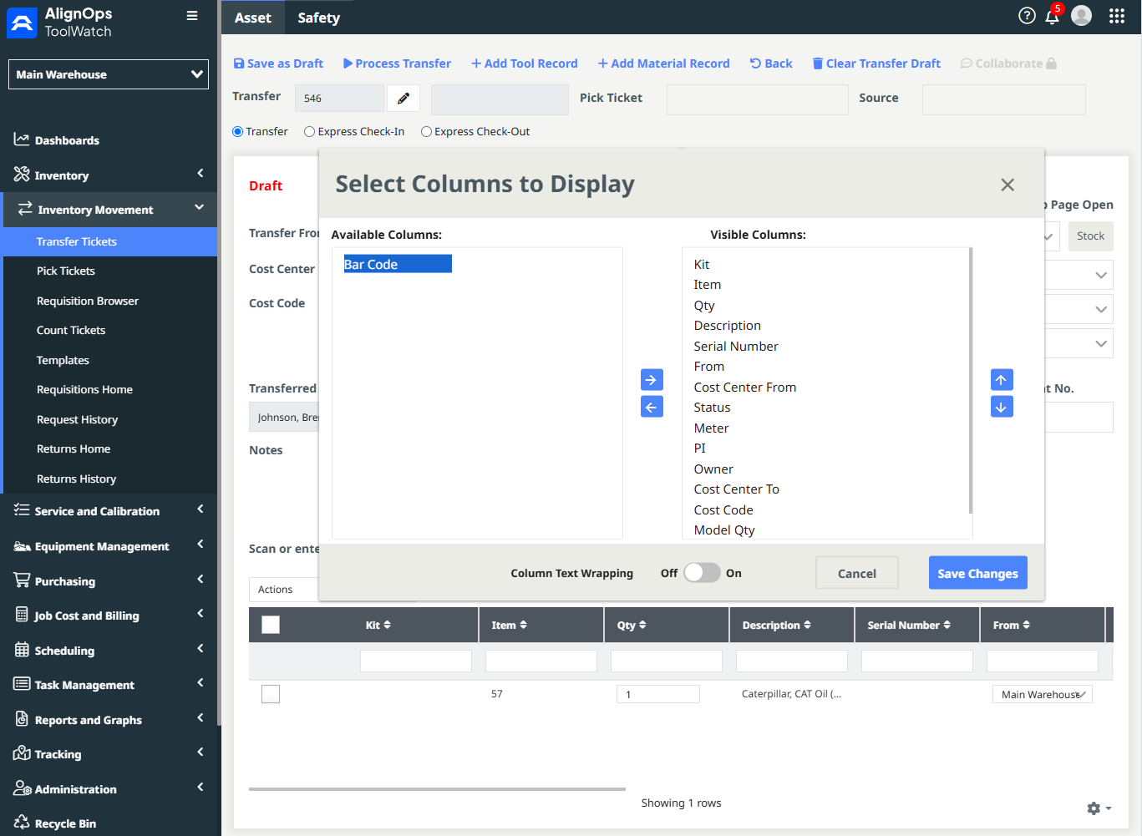Click Back in the toolbar
The image size is (1142, 836).
(771, 63)
